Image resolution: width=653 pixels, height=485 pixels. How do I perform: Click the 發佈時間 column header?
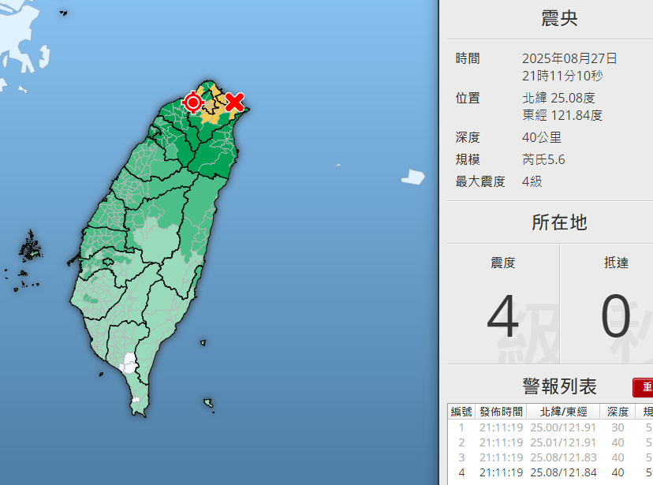(x=501, y=412)
